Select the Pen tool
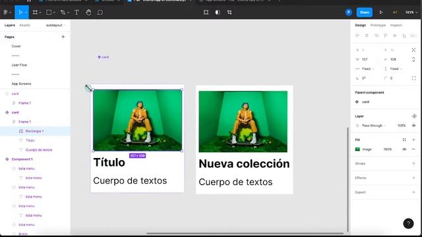 click(63, 13)
